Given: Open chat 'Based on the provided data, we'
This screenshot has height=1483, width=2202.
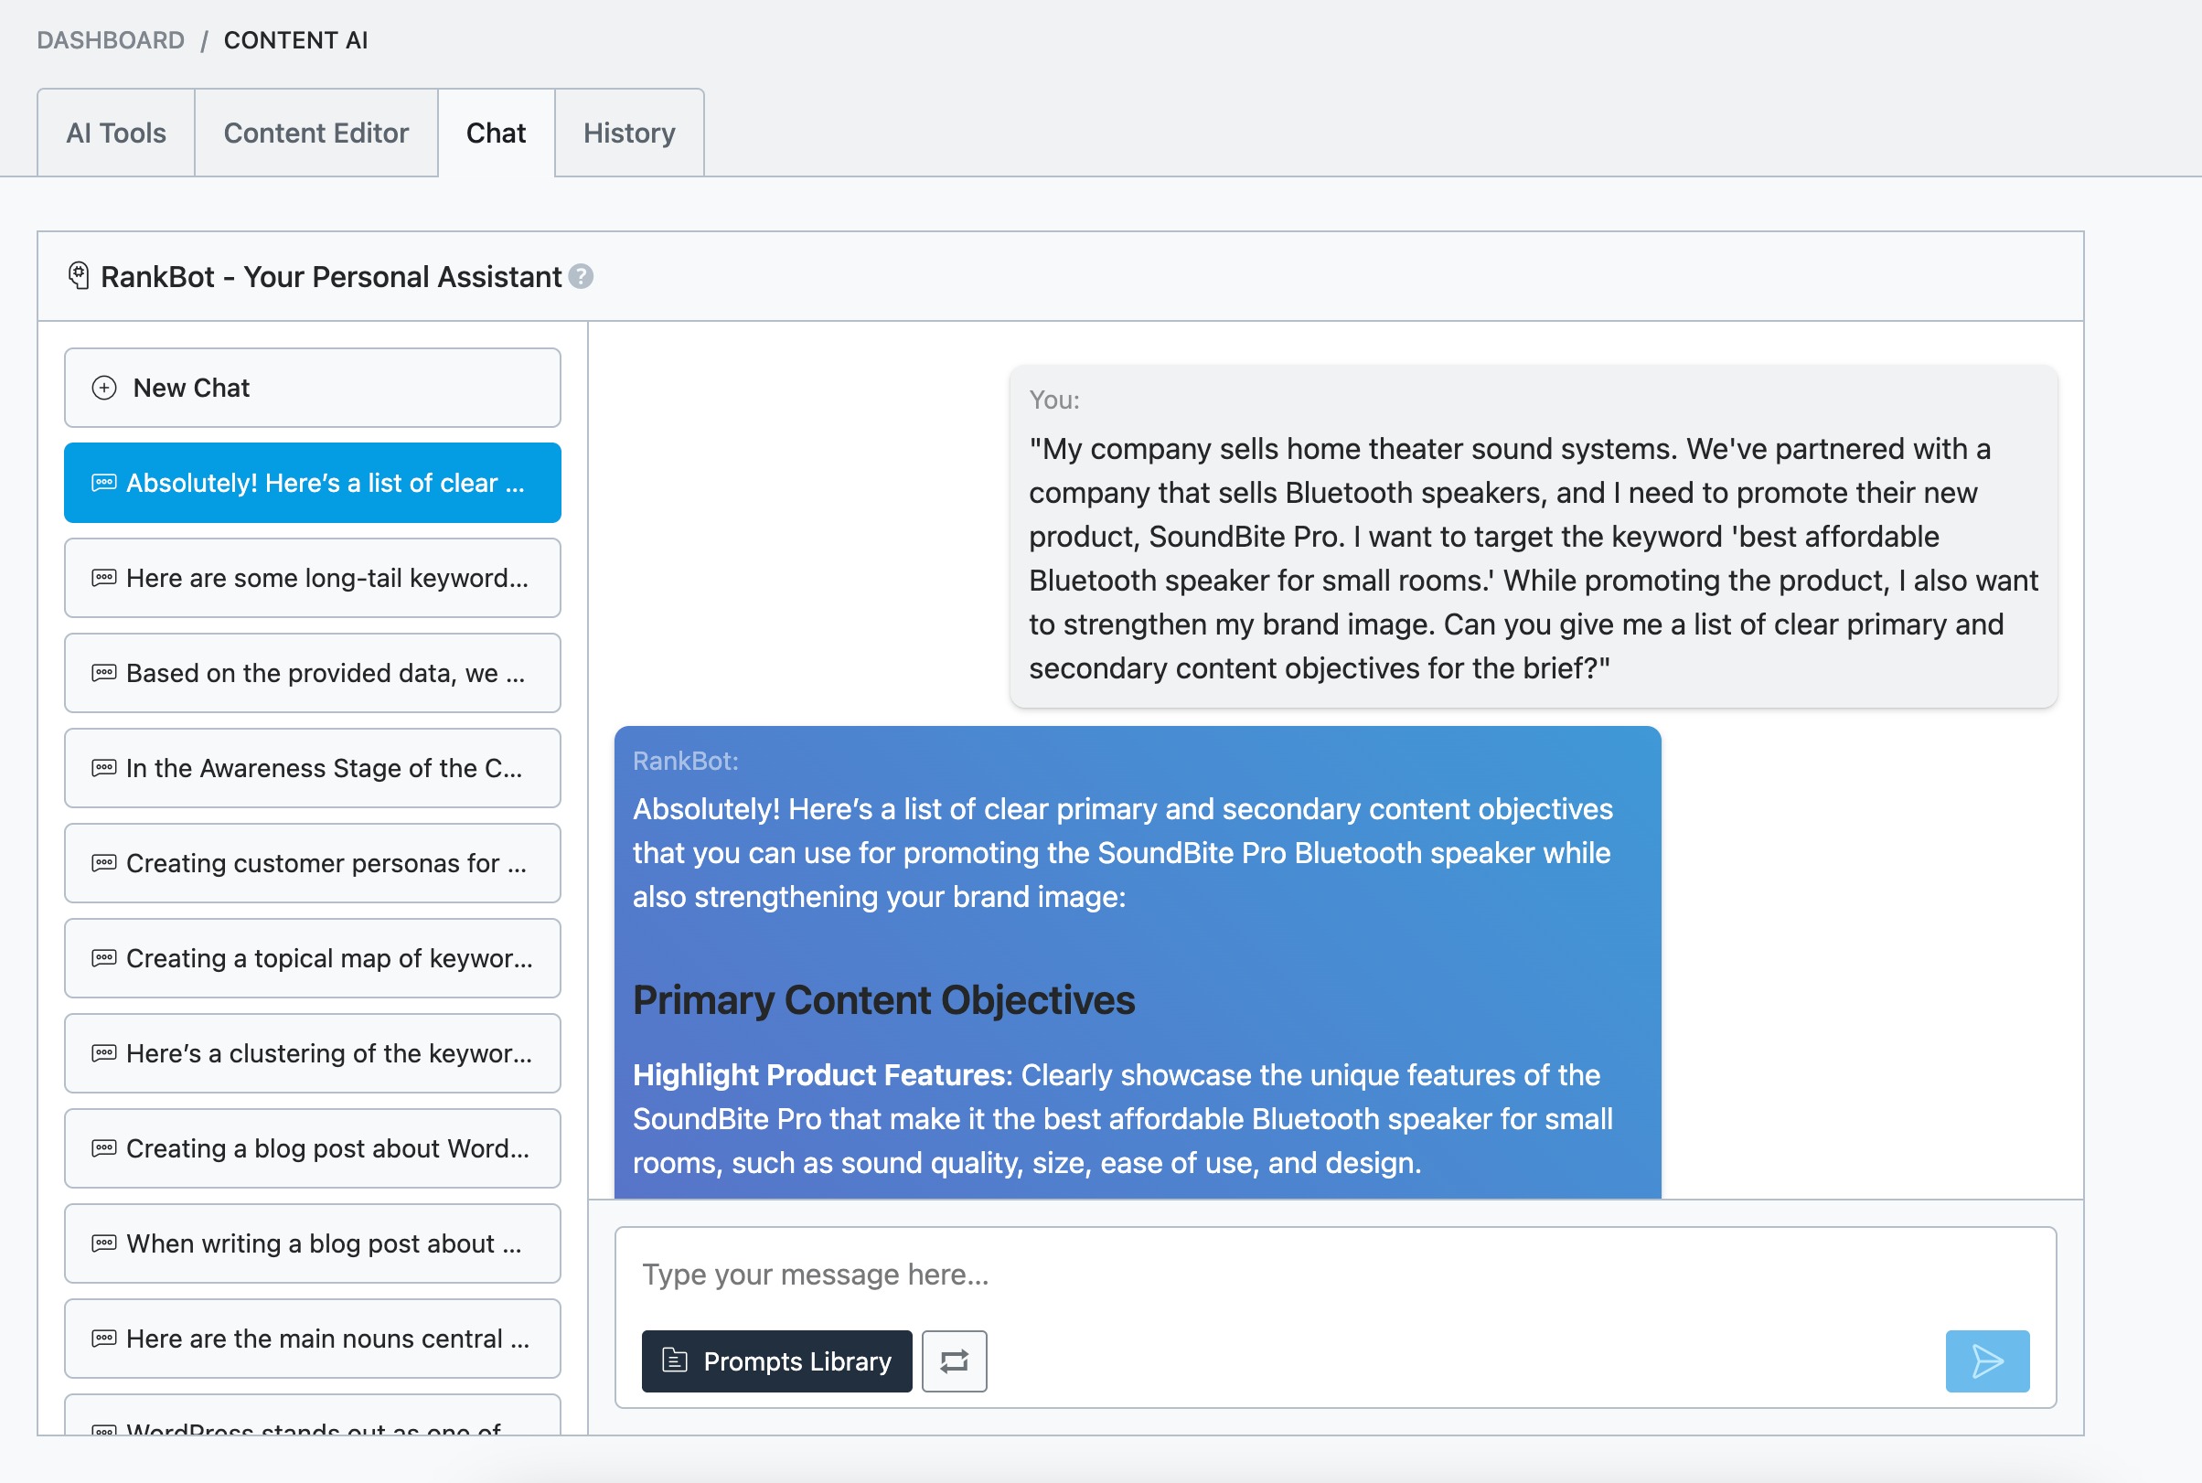Looking at the screenshot, I should coord(312,674).
